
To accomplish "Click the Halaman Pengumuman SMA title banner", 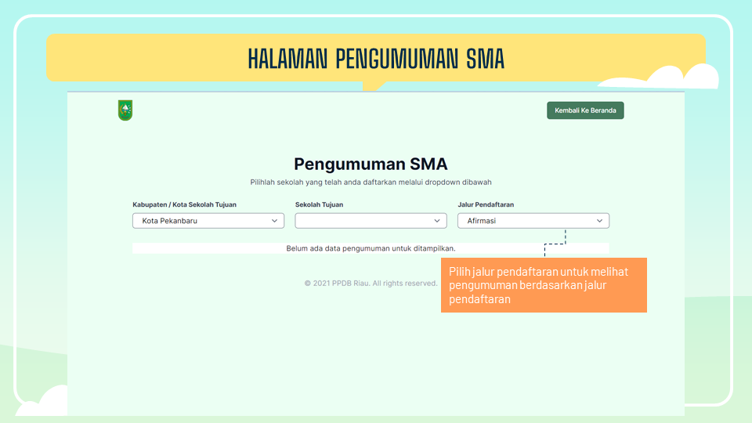I will point(376,59).
